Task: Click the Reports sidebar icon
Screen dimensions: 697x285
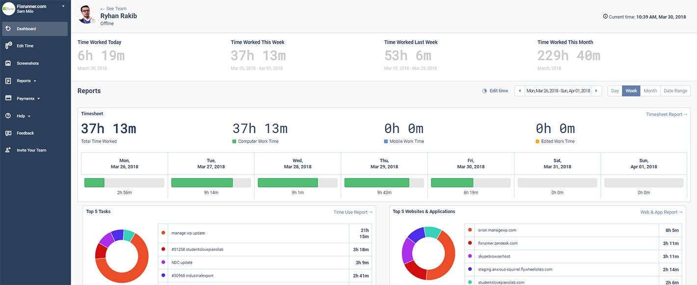Action: tap(8, 81)
